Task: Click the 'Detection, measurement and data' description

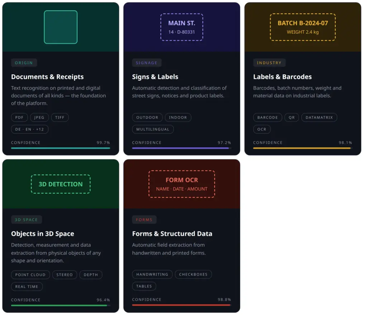Action: coord(56,253)
